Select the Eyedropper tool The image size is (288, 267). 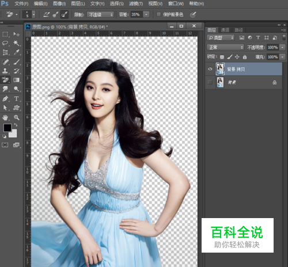(16, 52)
